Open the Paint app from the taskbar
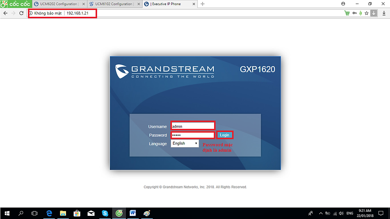The width and height of the screenshot is (390, 219). tap(147, 213)
